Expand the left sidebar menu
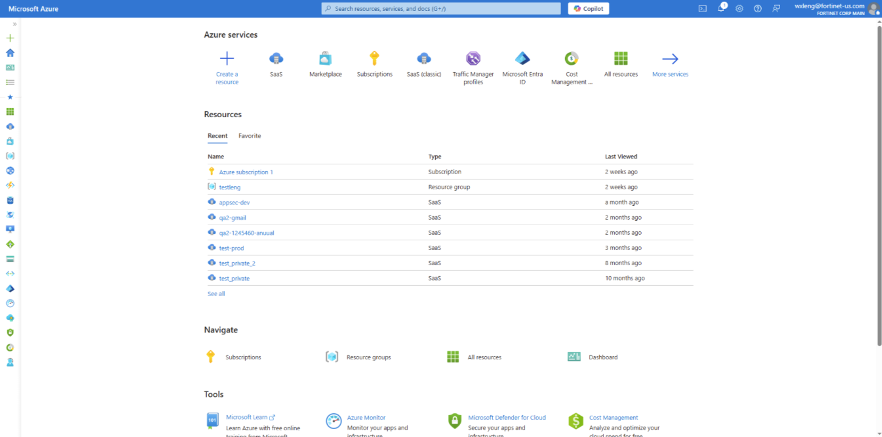Image resolution: width=882 pixels, height=437 pixels. 15,24
